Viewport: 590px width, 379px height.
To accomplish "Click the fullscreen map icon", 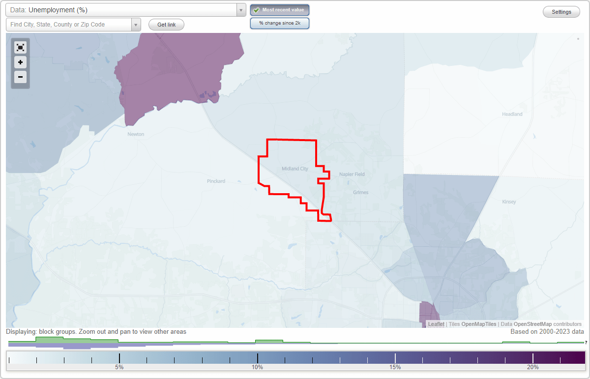I will 20,47.
